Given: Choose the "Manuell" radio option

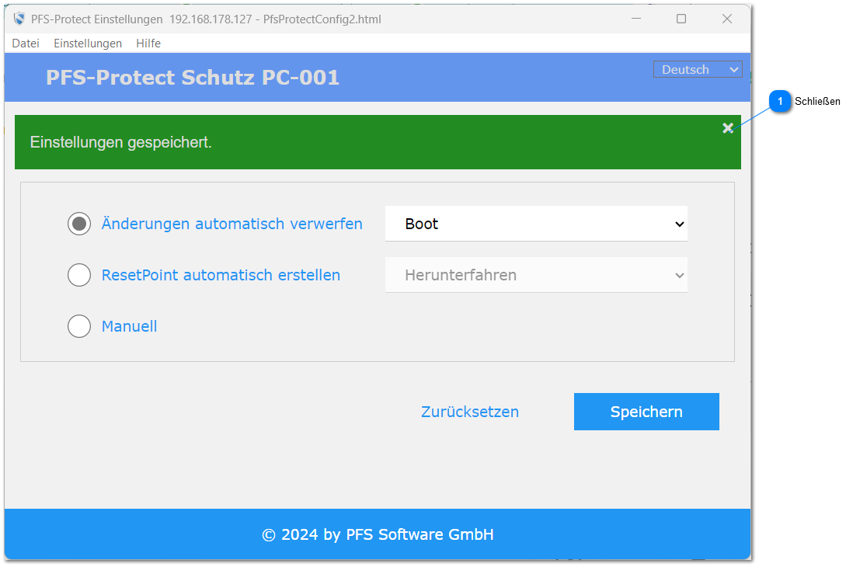Looking at the screenshot, I should tap(79, 326).
